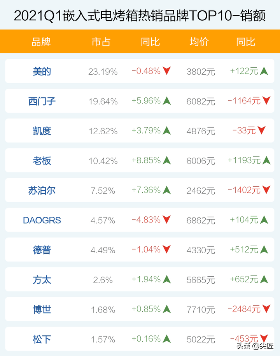The height and width of the screenshot is (356, 280).
Task: Click the red down arrow beside -33元
Action: (x=262, y=130)
